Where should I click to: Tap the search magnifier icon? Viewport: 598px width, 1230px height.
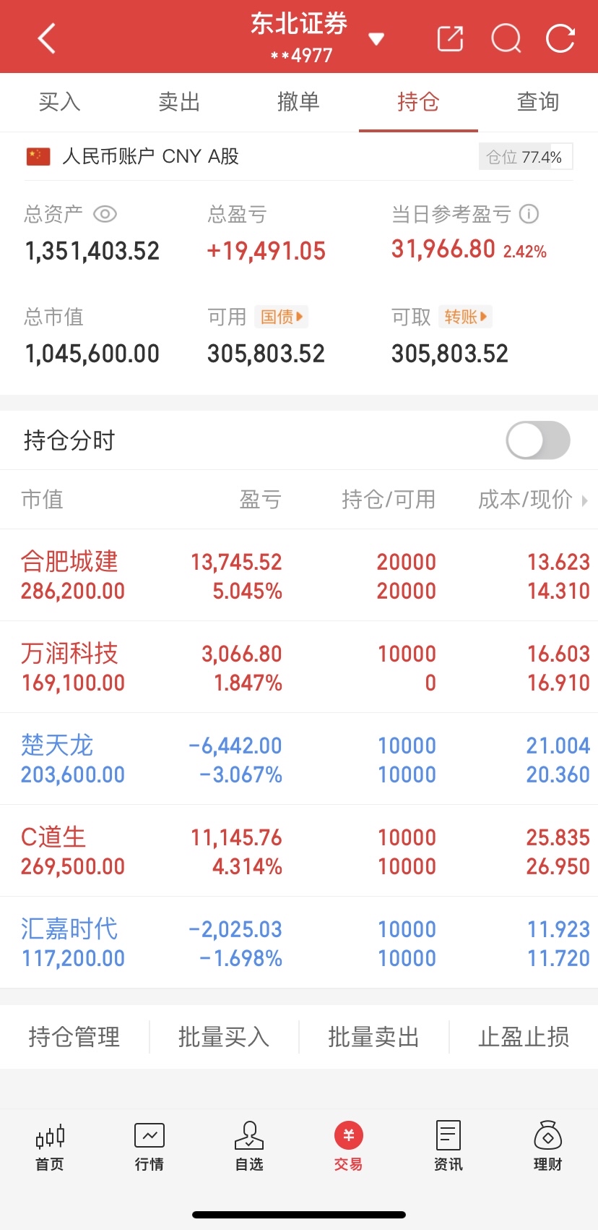[506, 38]
